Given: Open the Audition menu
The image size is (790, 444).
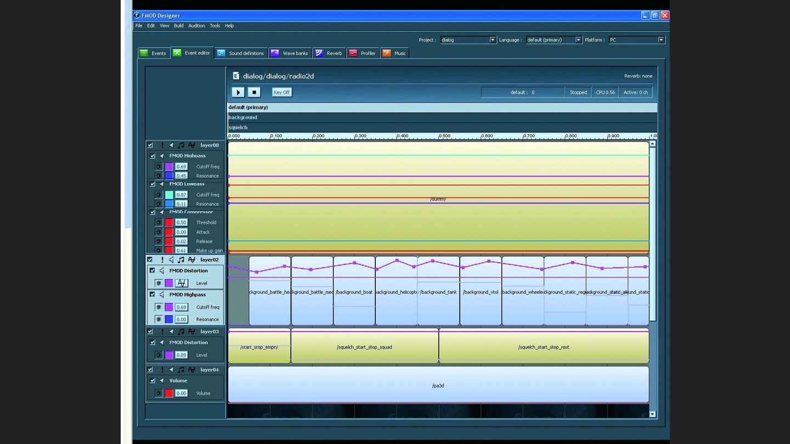Looking at the screenshot, I should point(196,26).
